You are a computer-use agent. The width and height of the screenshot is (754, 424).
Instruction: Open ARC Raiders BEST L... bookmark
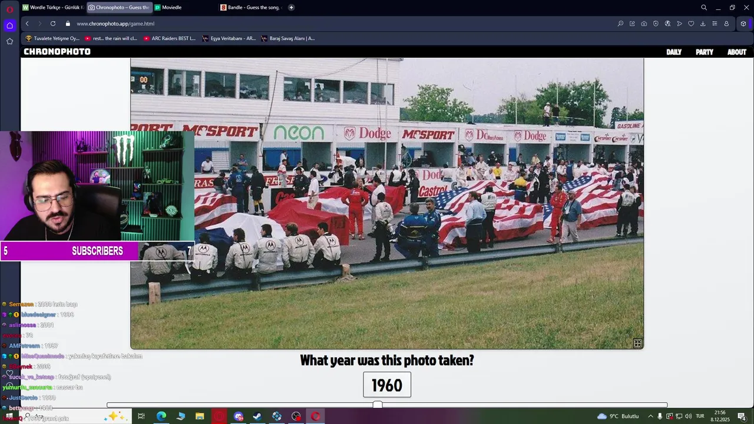click(170, 38)
